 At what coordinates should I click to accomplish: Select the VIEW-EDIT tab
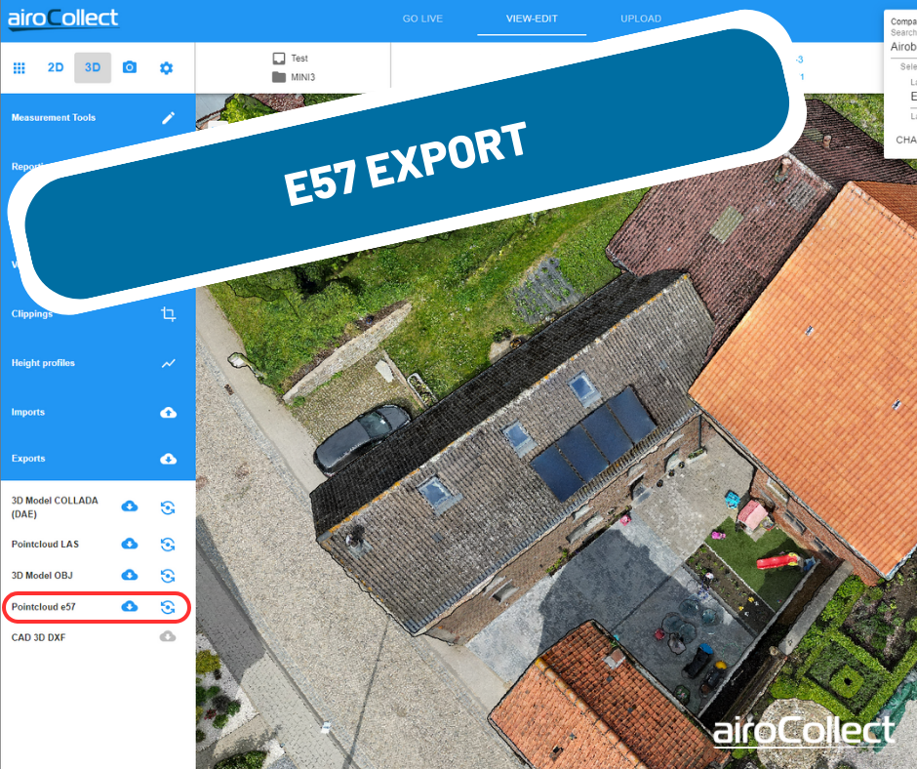click(x=532, y=19)
